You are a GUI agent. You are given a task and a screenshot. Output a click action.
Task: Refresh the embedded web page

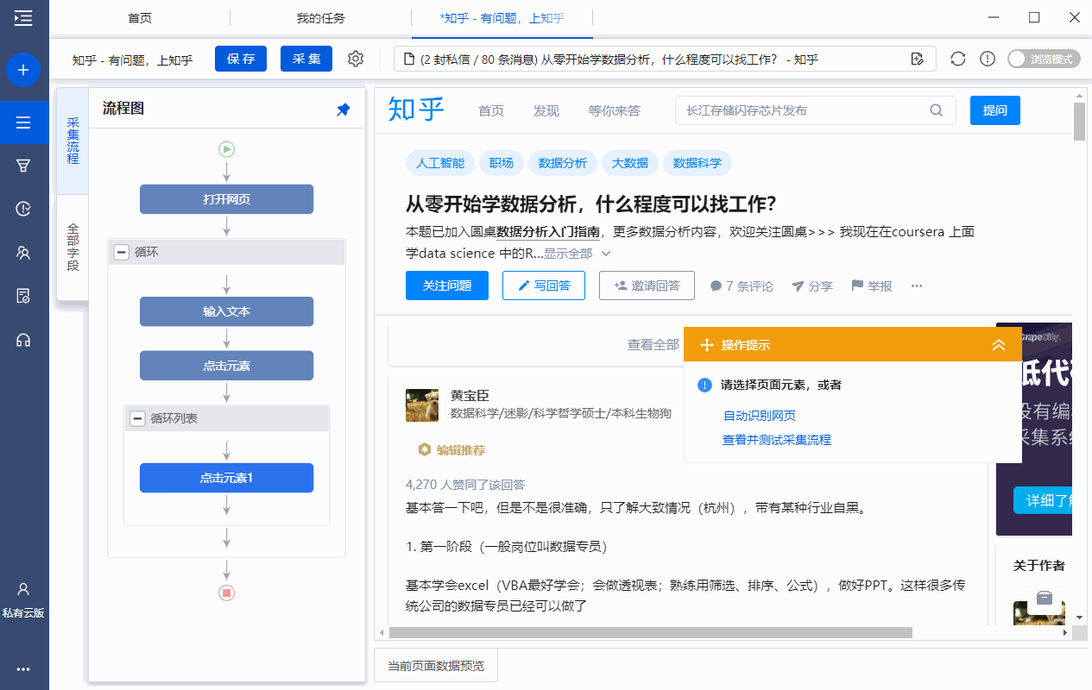coord(958,59)
